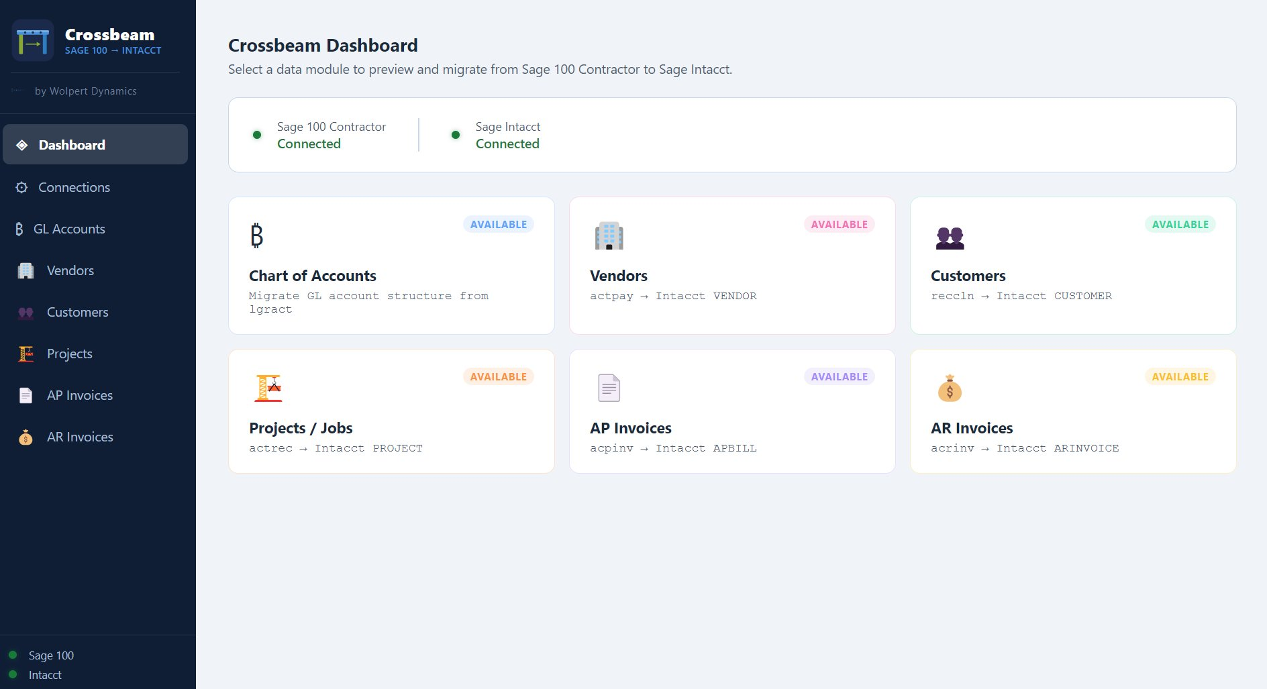This screenshot has height=689, width=1267.
Task: Click the Vendors building icon in sidebar
Action: [x=26, y=270]
